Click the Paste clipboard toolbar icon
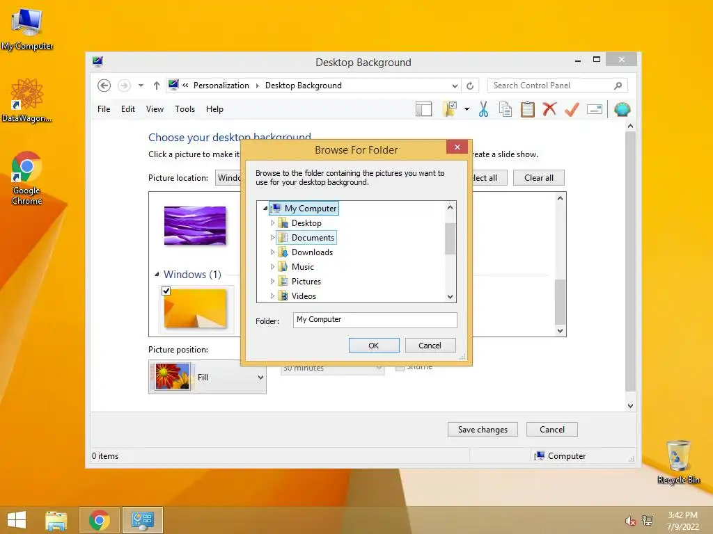This screenshot has width=713, height=534. [527, 109]
